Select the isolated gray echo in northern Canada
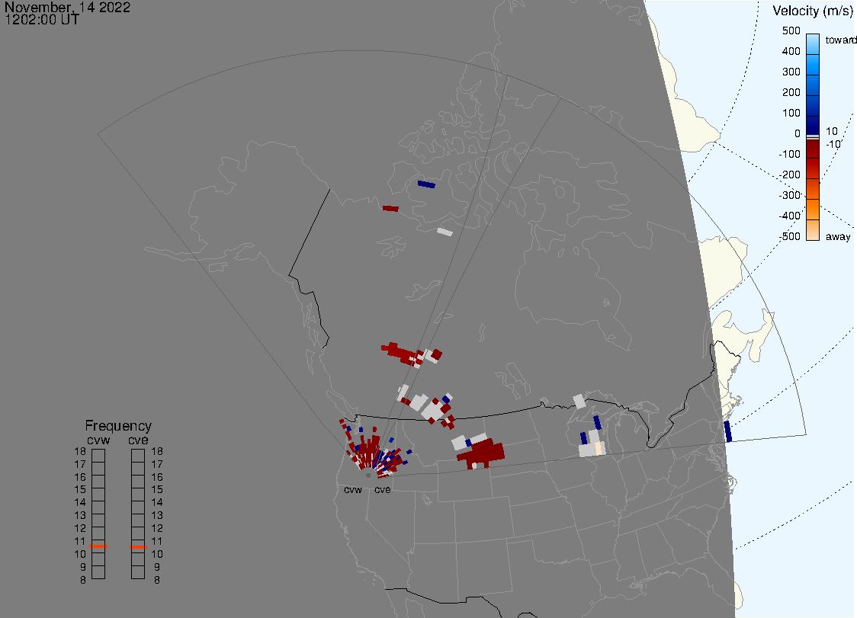857x618 pixels. tap(445, 232)
